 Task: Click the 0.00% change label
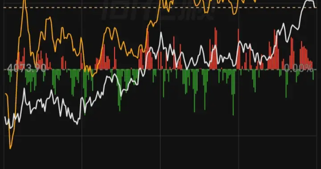coord(299,68)
